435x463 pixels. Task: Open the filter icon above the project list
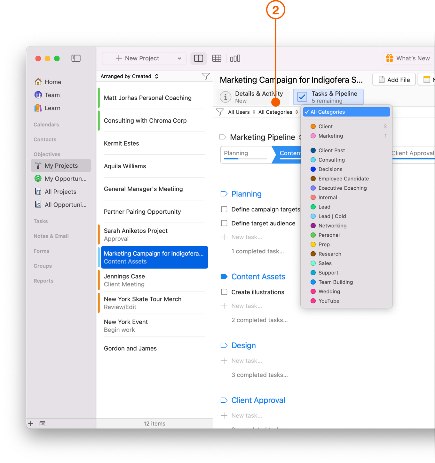(x=206, y=76)
